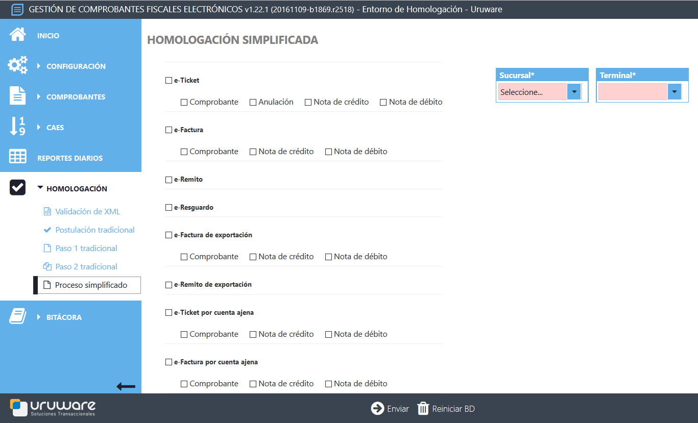Open the CAES numbered-sort icon
The height and width of the screenshot is (423, 698).
coord(17,126)
